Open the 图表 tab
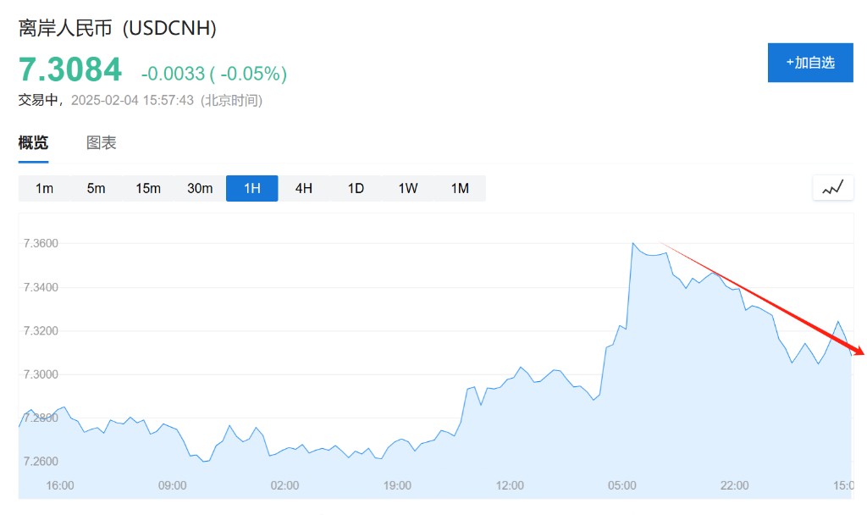This screenshot has width=867, height=515. tap(102, 143)
